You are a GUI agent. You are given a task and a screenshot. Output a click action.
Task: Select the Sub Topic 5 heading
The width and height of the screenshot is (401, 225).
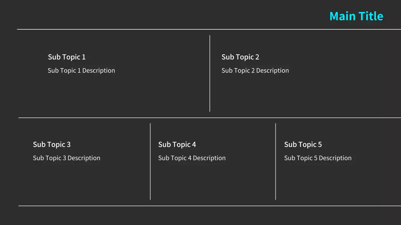coord(303,144)
